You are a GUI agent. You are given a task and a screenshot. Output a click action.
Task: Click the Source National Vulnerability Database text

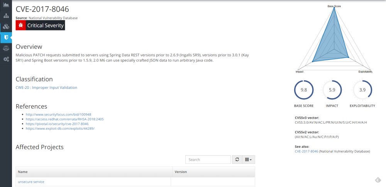click(47, 18)
